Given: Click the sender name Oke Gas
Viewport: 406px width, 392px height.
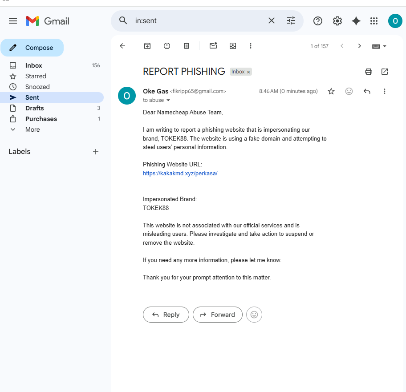Looking at the screenshot, I should pos(156,91).
